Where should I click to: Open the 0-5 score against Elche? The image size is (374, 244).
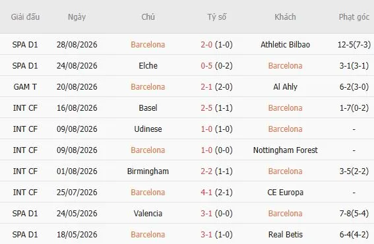point(206,65)
